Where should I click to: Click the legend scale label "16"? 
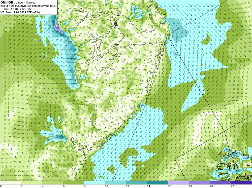point(169,186)
